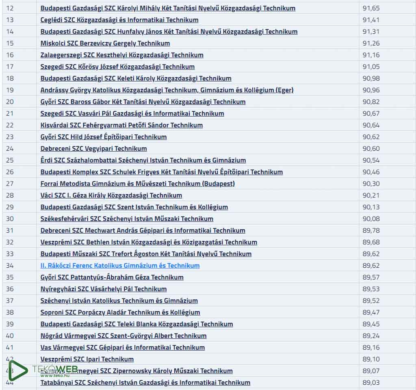Select rank number 34
The image size is (416, 390).
[10, 265]
